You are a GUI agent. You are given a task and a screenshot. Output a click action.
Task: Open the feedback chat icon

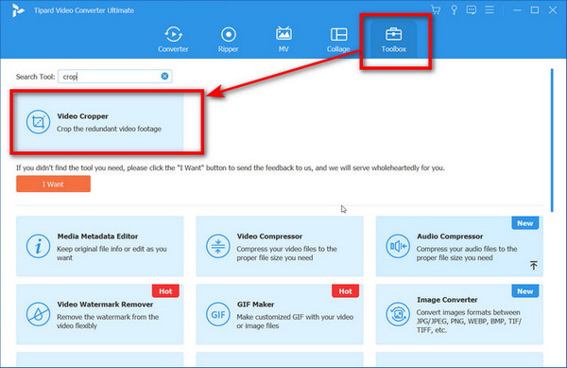[x=472, y=9]
